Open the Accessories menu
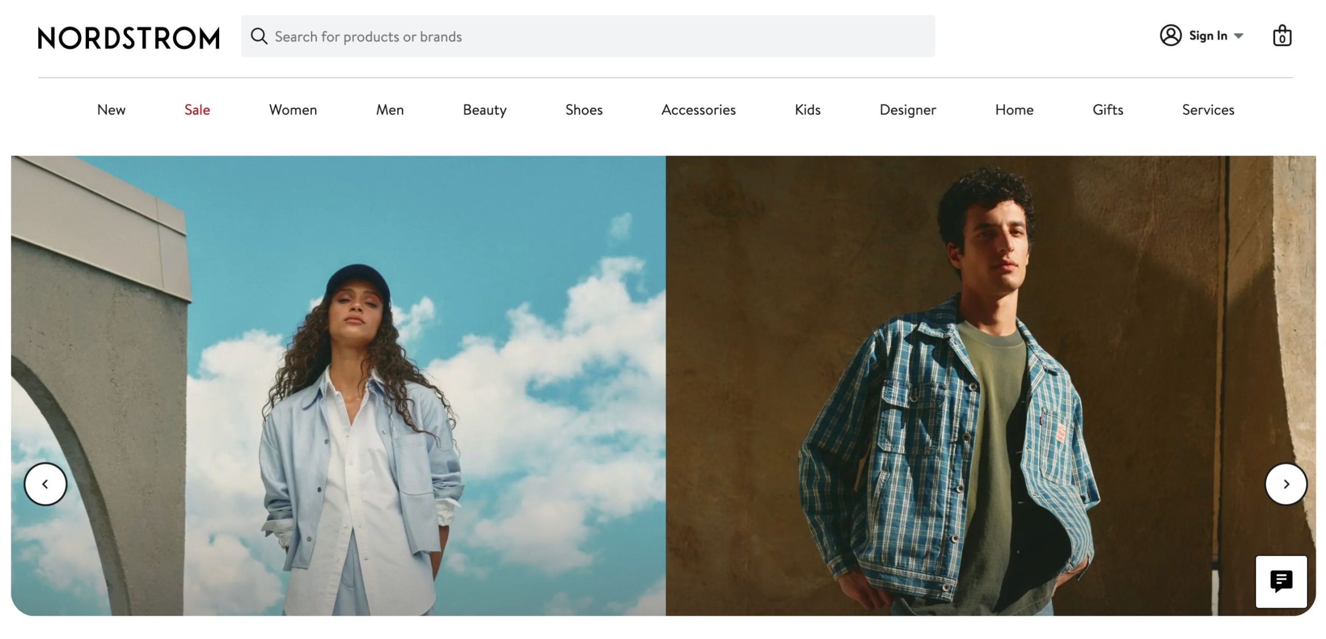 click(x=698, y=110)
